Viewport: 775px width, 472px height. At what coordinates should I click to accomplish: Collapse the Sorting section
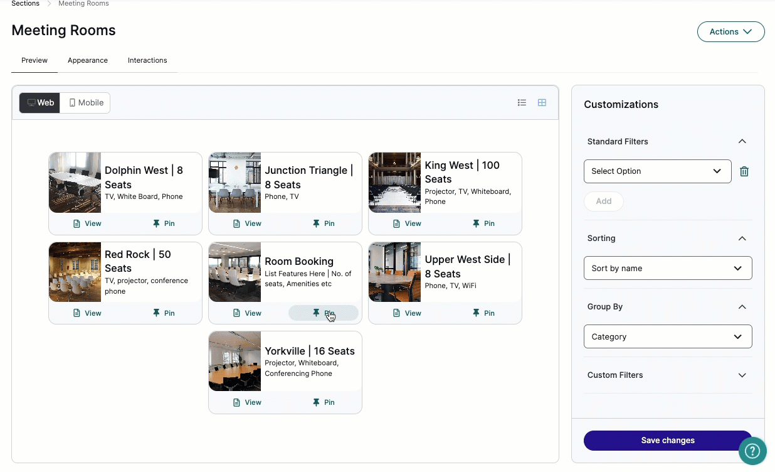742,239
